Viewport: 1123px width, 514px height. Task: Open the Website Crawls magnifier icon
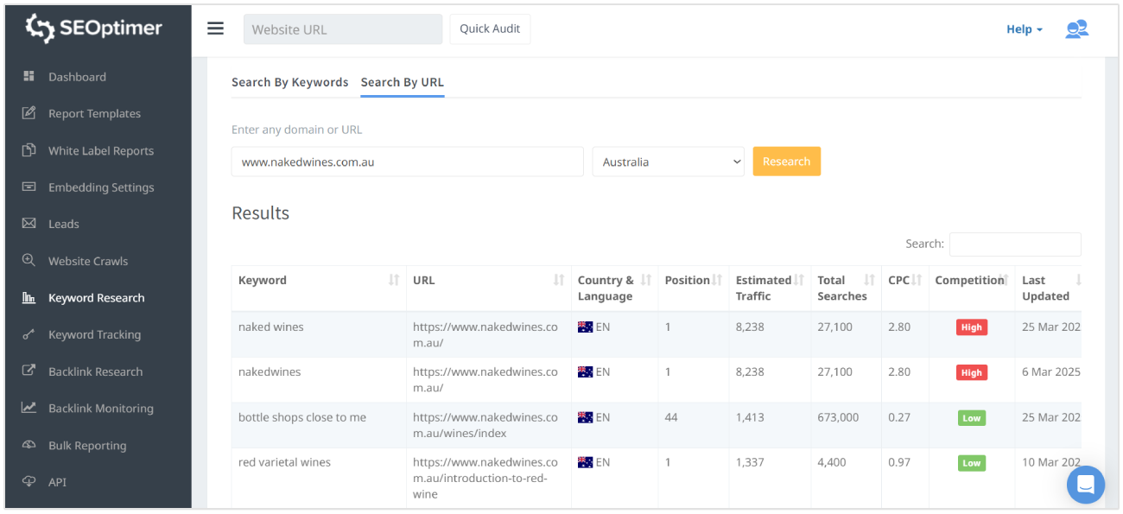click(x=29, y=260)
